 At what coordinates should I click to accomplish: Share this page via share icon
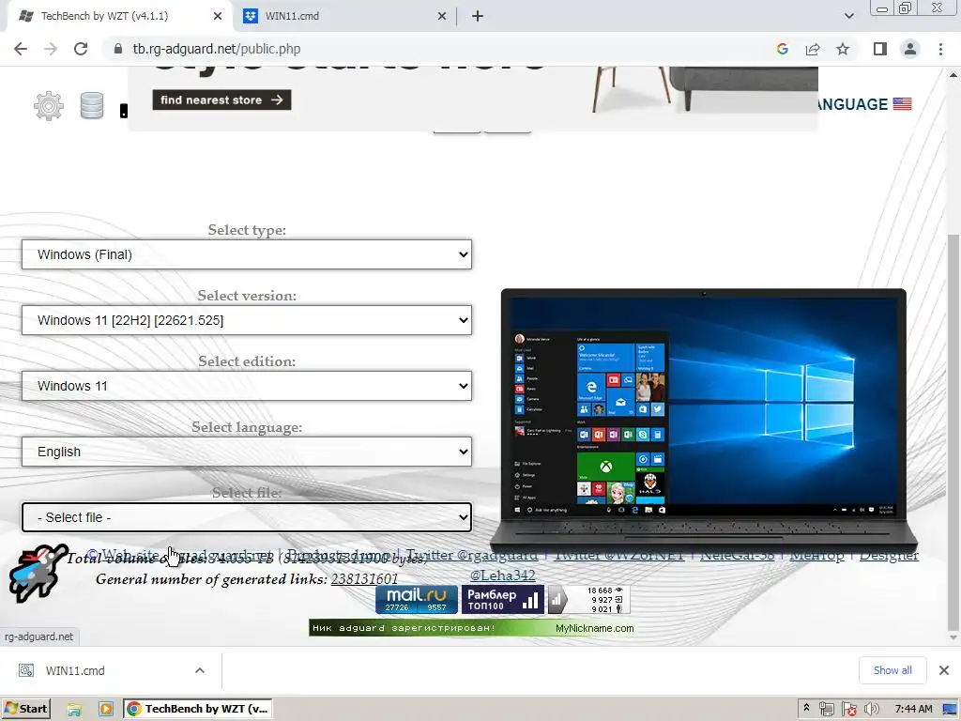(x=813, y=49)
